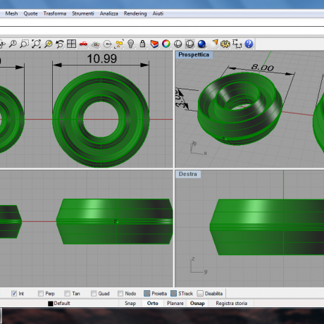This screenshot has width=324, height=324.
Task: Click the color wheel Object Properties icon
Action: pyautogui.click(x=166, y=44)
